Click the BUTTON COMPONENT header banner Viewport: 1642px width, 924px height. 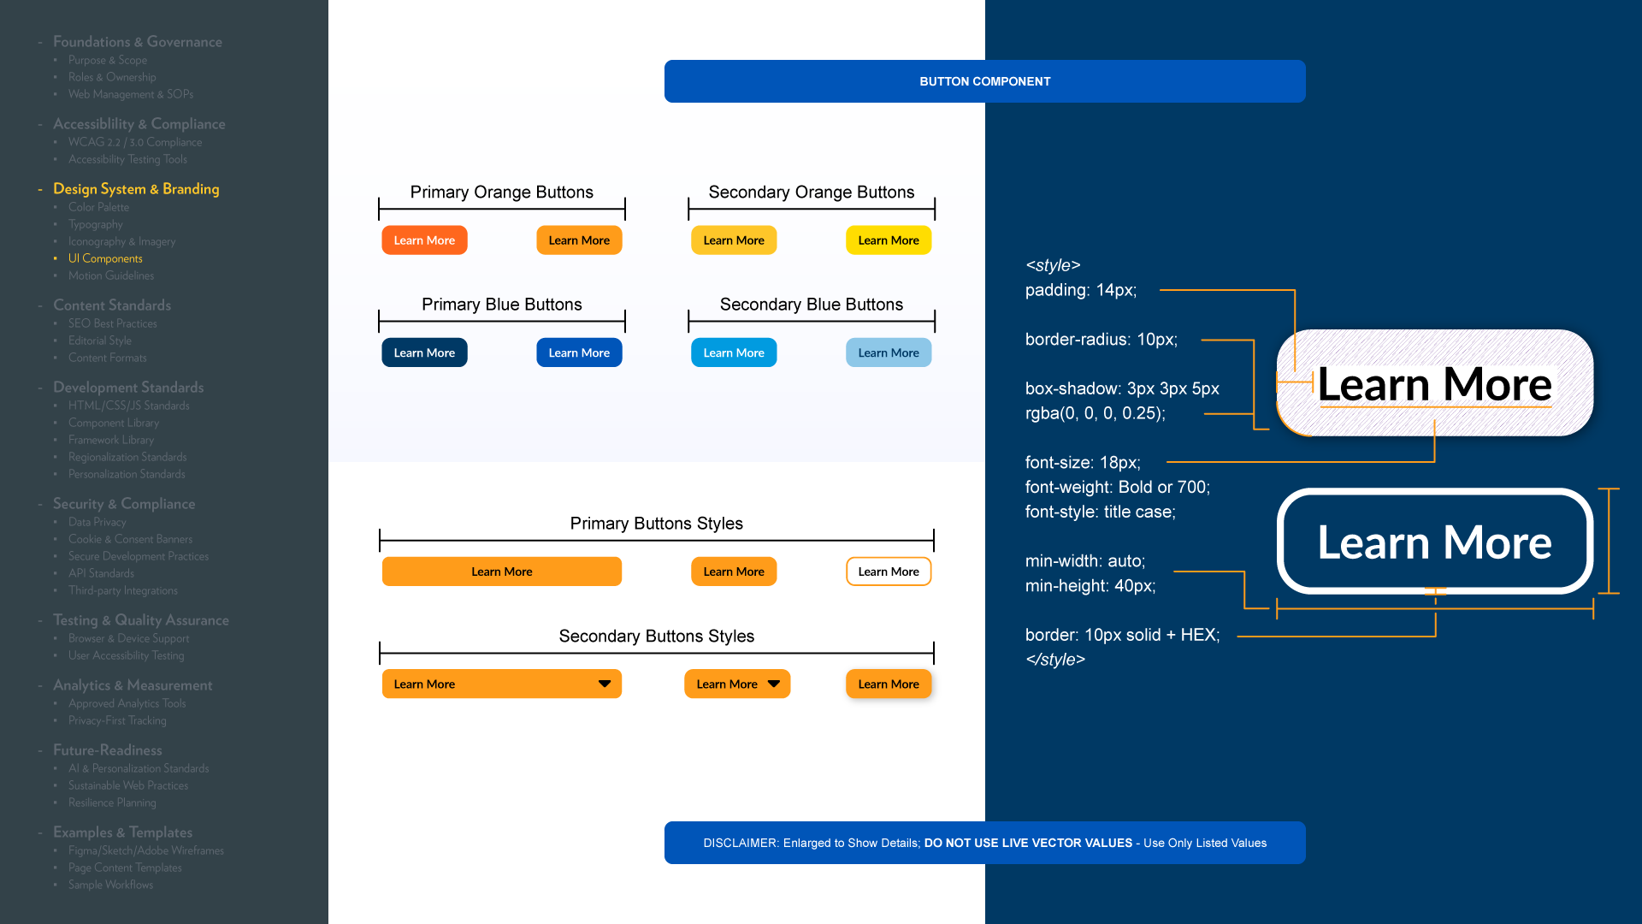tap(984, 81)
